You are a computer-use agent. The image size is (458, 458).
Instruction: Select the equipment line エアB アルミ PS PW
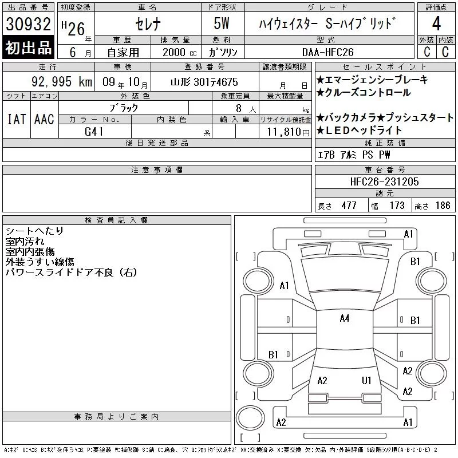coord(354,155)
